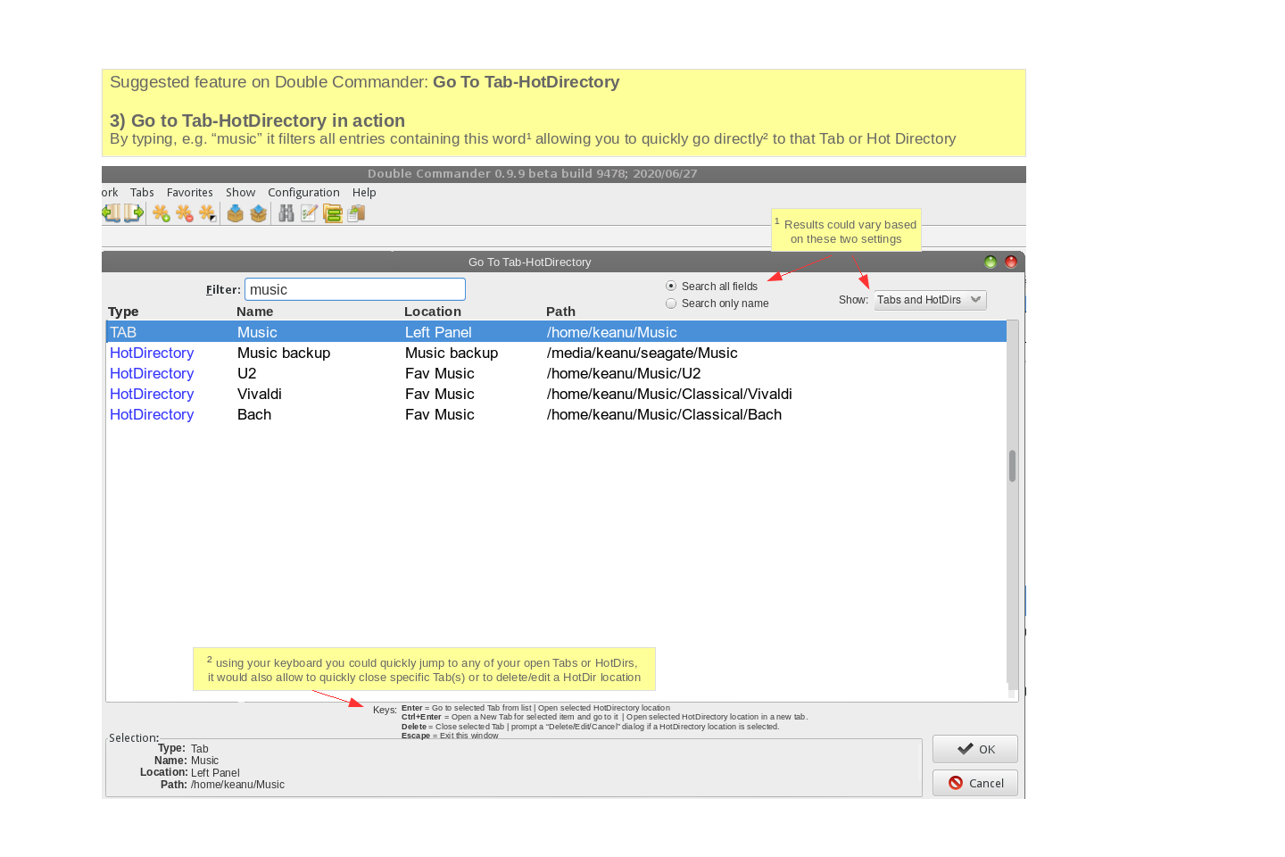1285x857 pixels.
Task: Select the Search all fields option
Action: click(x=671, y=287)
